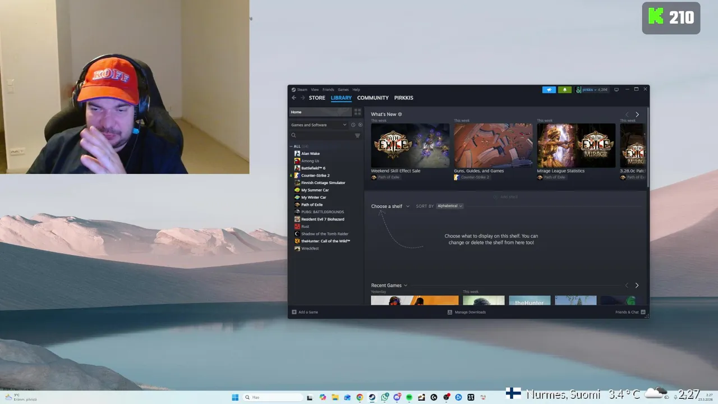Select Counter-Strike 2 in library list

[x=315, y=176]
